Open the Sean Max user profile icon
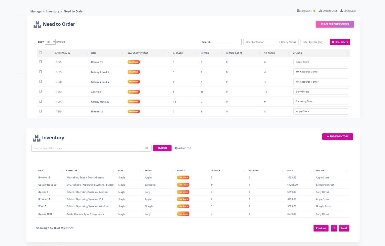Image resolution: width=385 pixels, height=246 pixels. pos(341,11)
